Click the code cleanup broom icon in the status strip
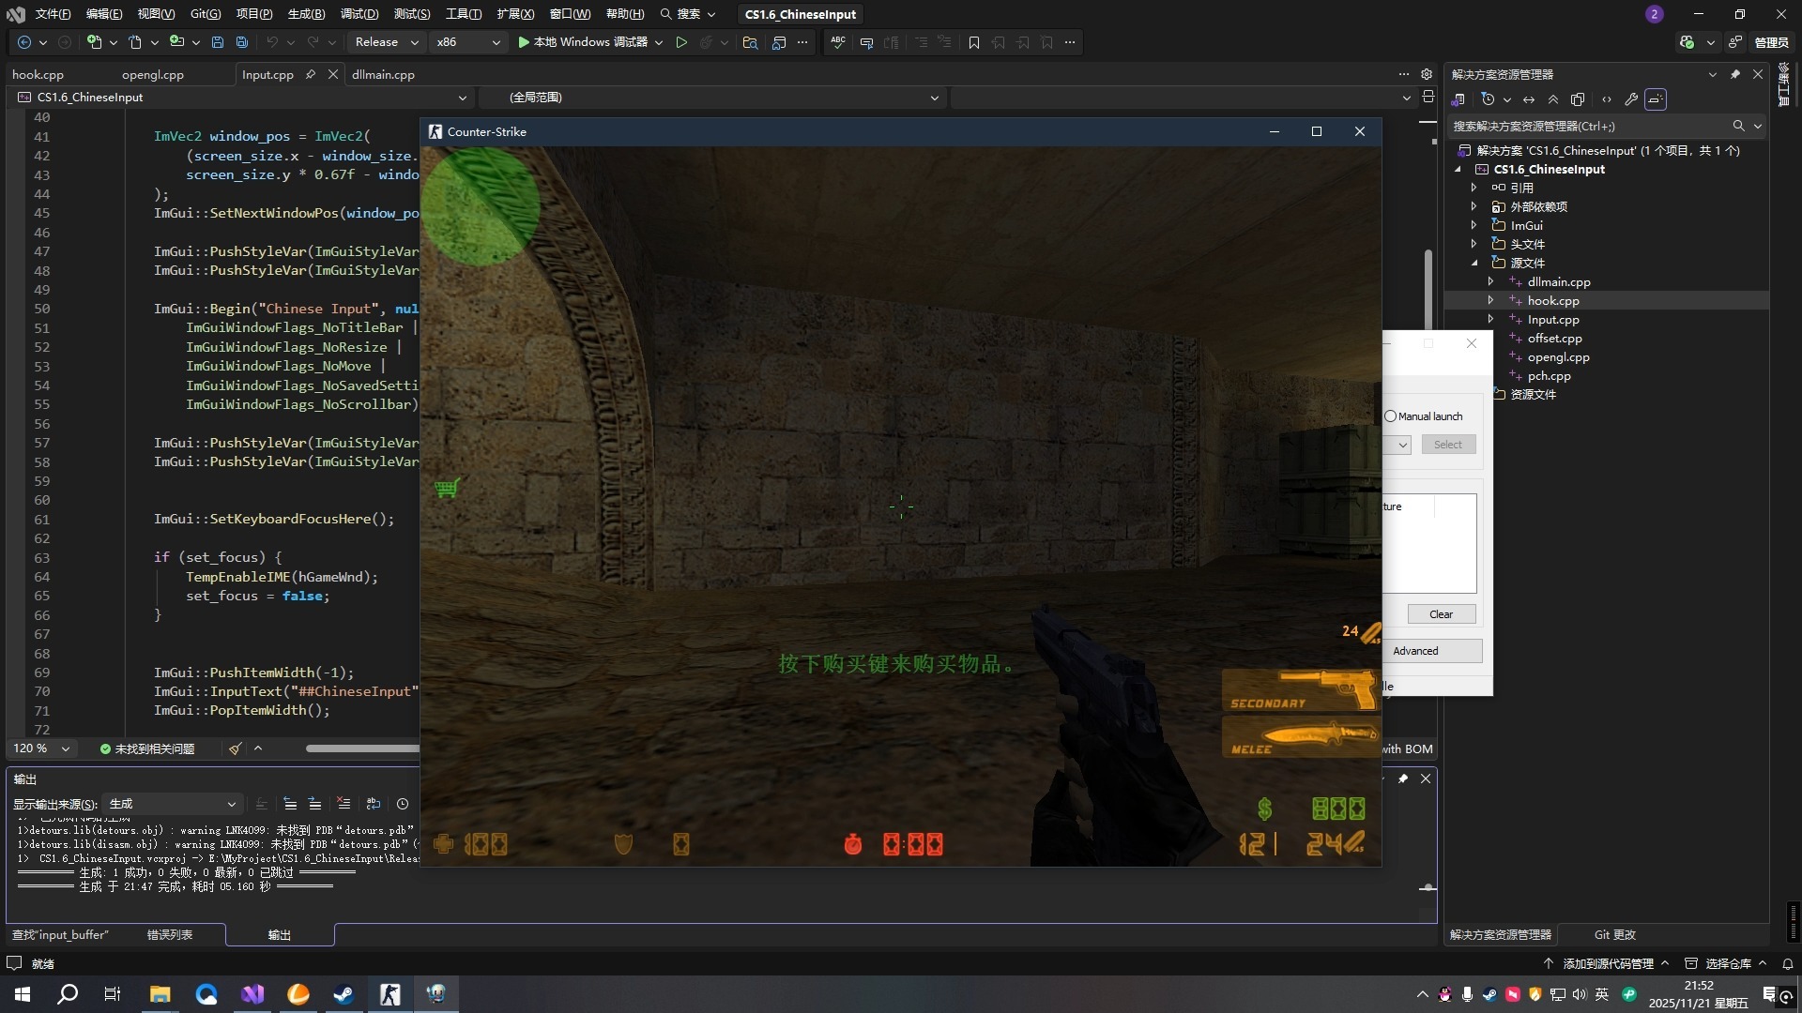Viewport: 1802px width, 1013px height. tap(235, 748)
